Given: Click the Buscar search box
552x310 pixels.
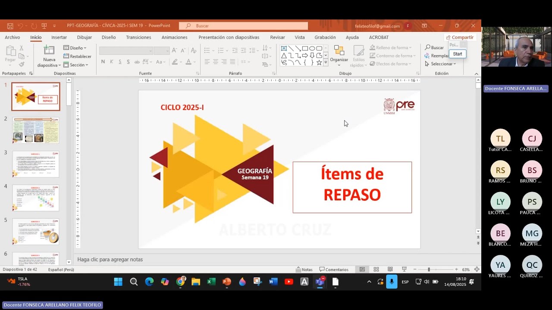Looking at the screenshot, I should [244, 26].
